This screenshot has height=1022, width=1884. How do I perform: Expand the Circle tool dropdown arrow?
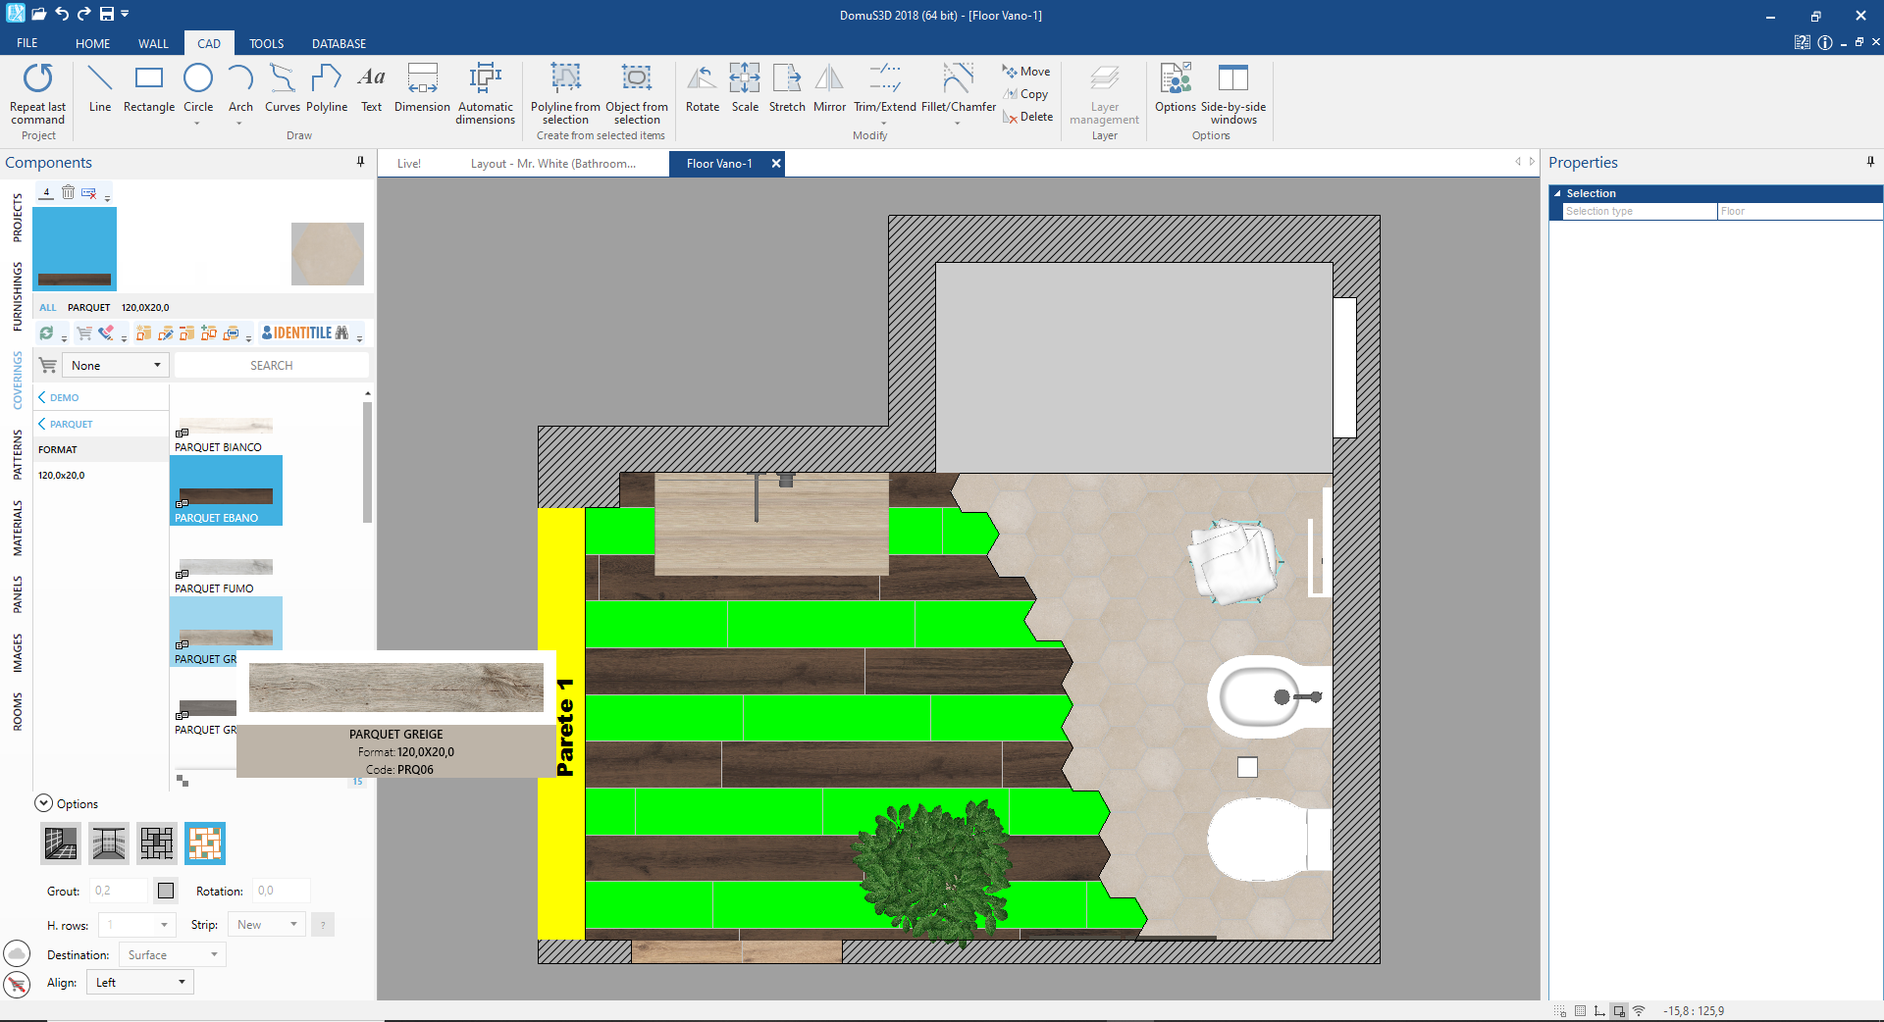[x=197, y=124]
